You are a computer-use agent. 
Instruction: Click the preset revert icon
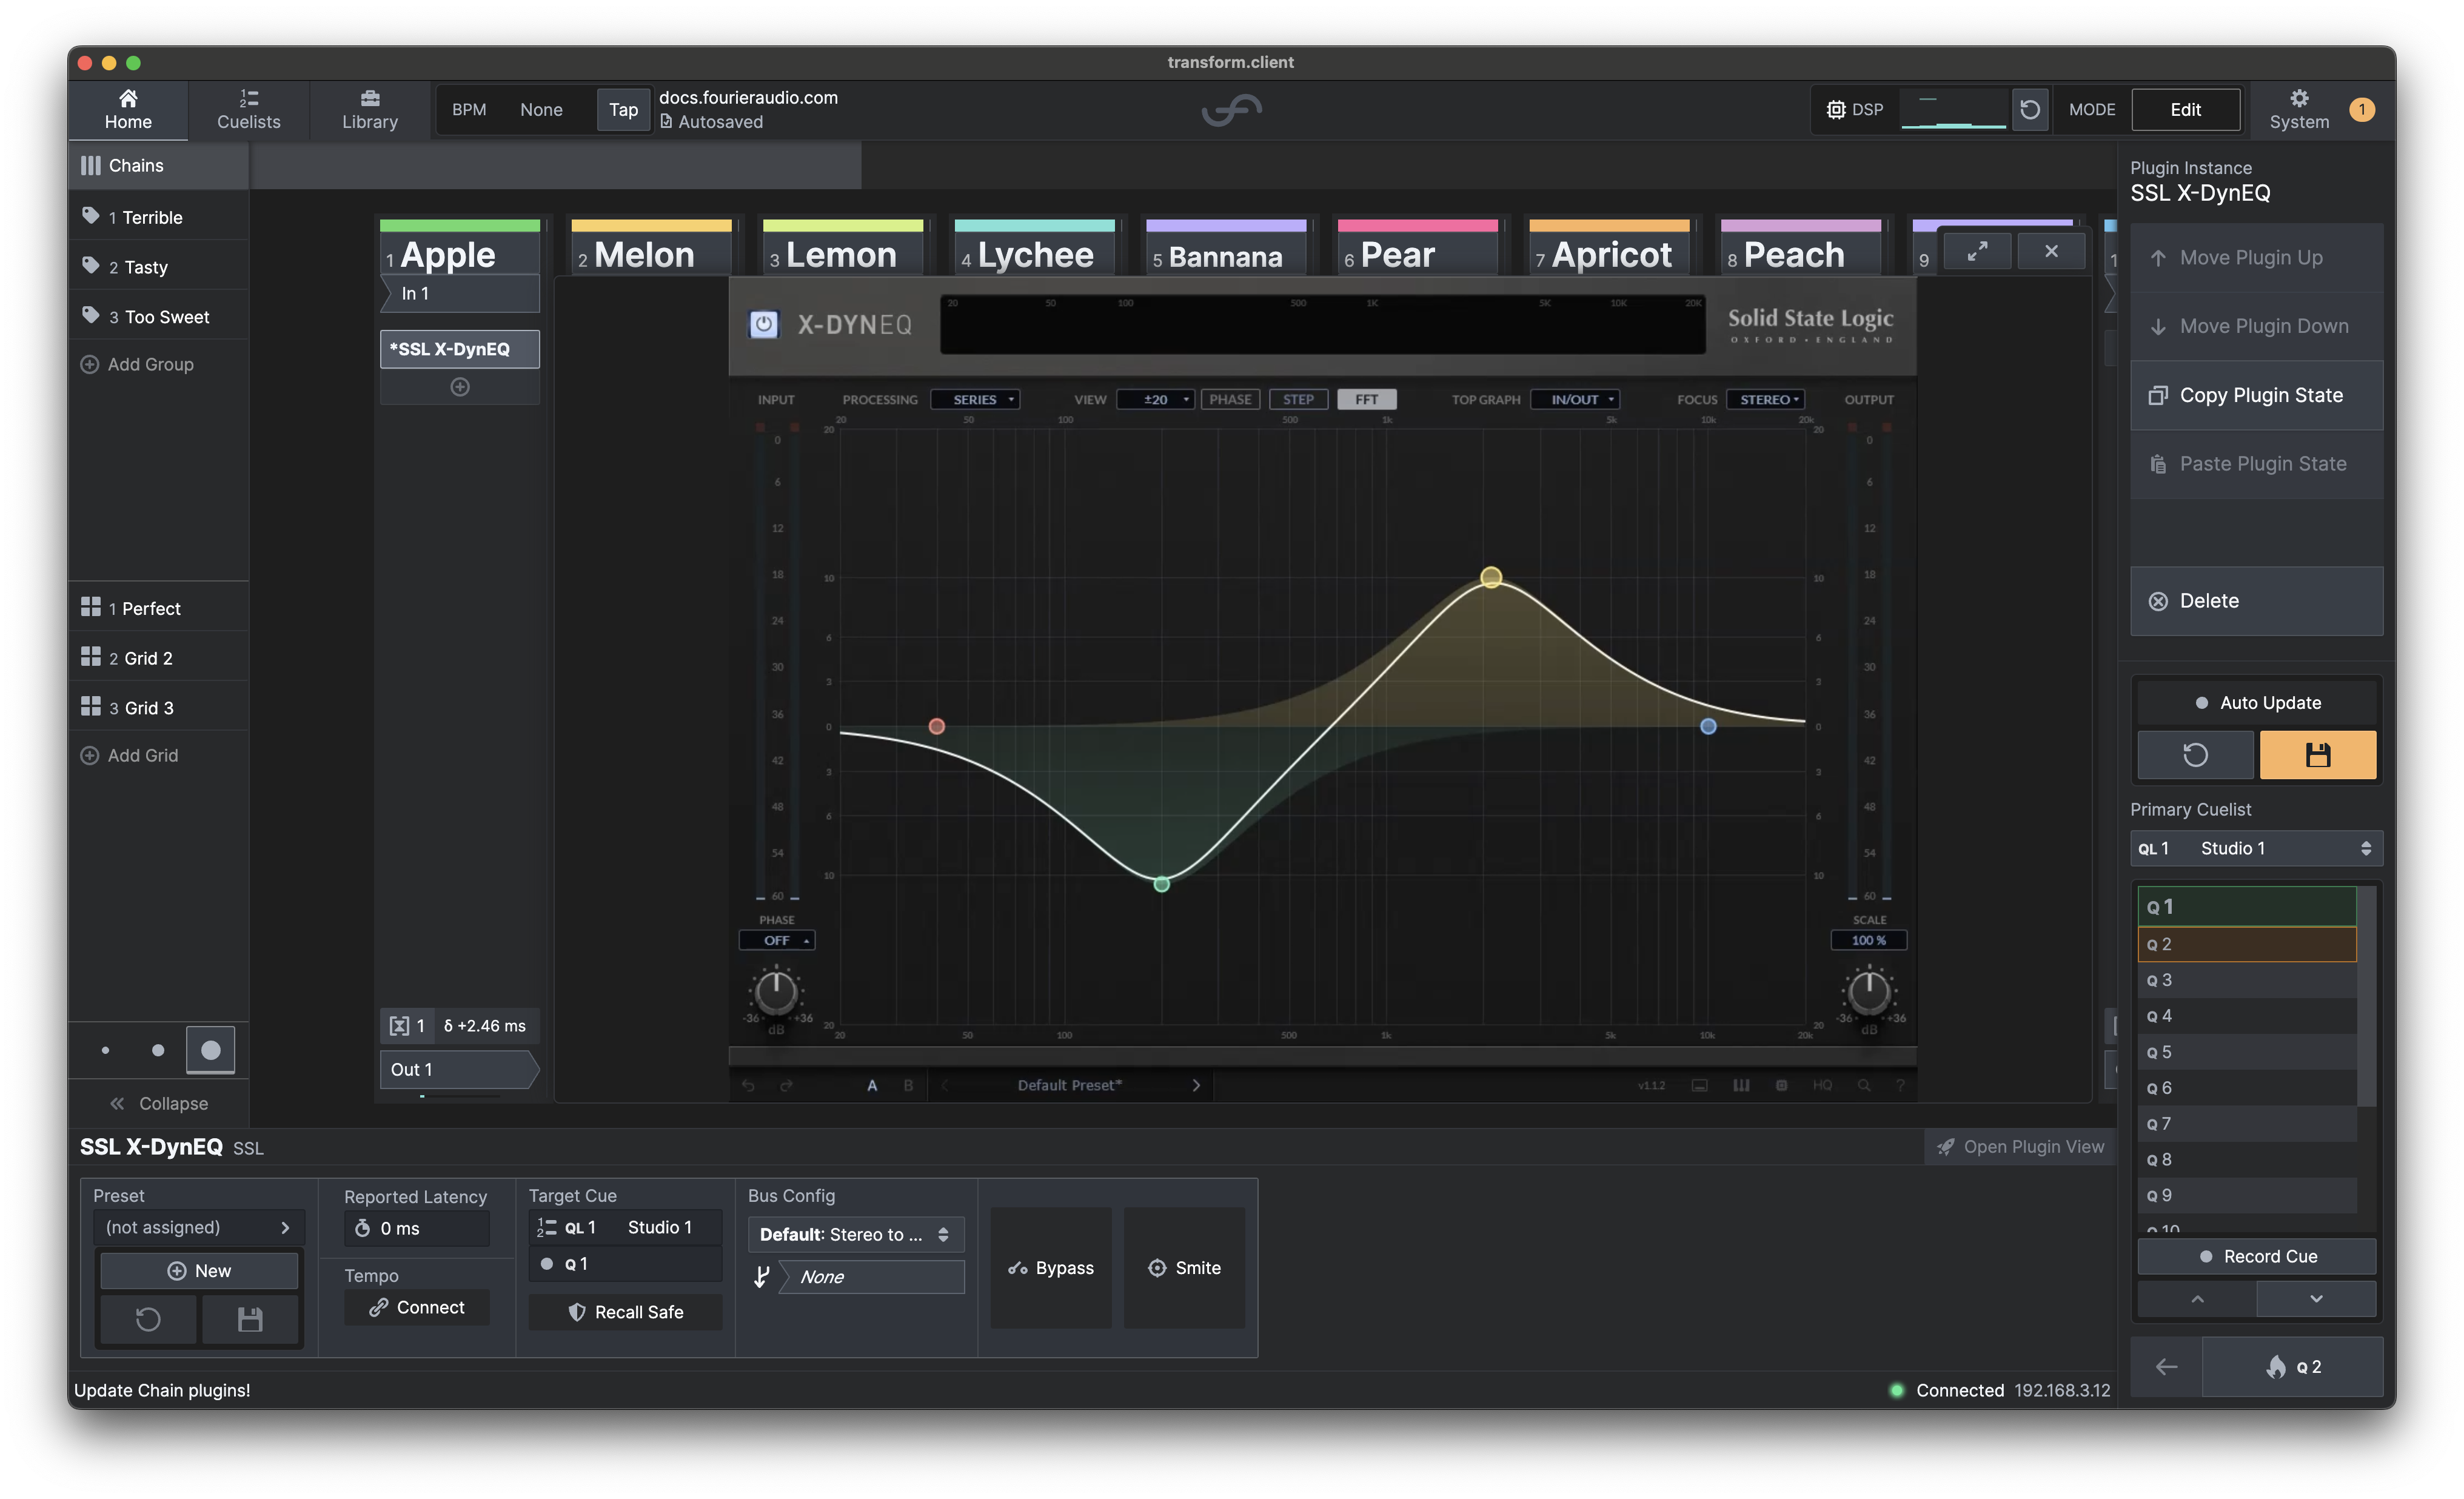[148, 1319]
